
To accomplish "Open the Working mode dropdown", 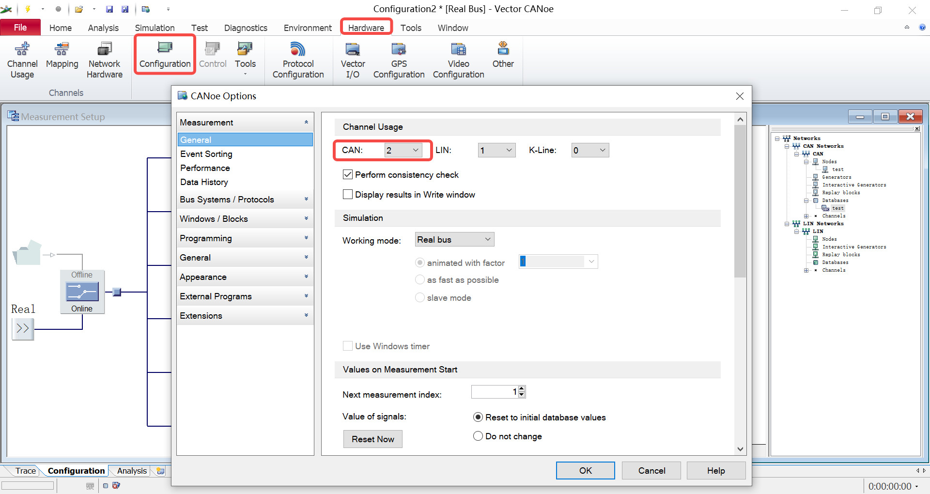I will 454,239.
